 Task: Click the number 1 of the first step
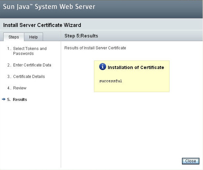[8, 49]
